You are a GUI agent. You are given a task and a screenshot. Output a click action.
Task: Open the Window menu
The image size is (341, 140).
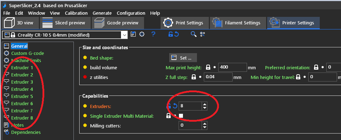[x=36, y=13]
